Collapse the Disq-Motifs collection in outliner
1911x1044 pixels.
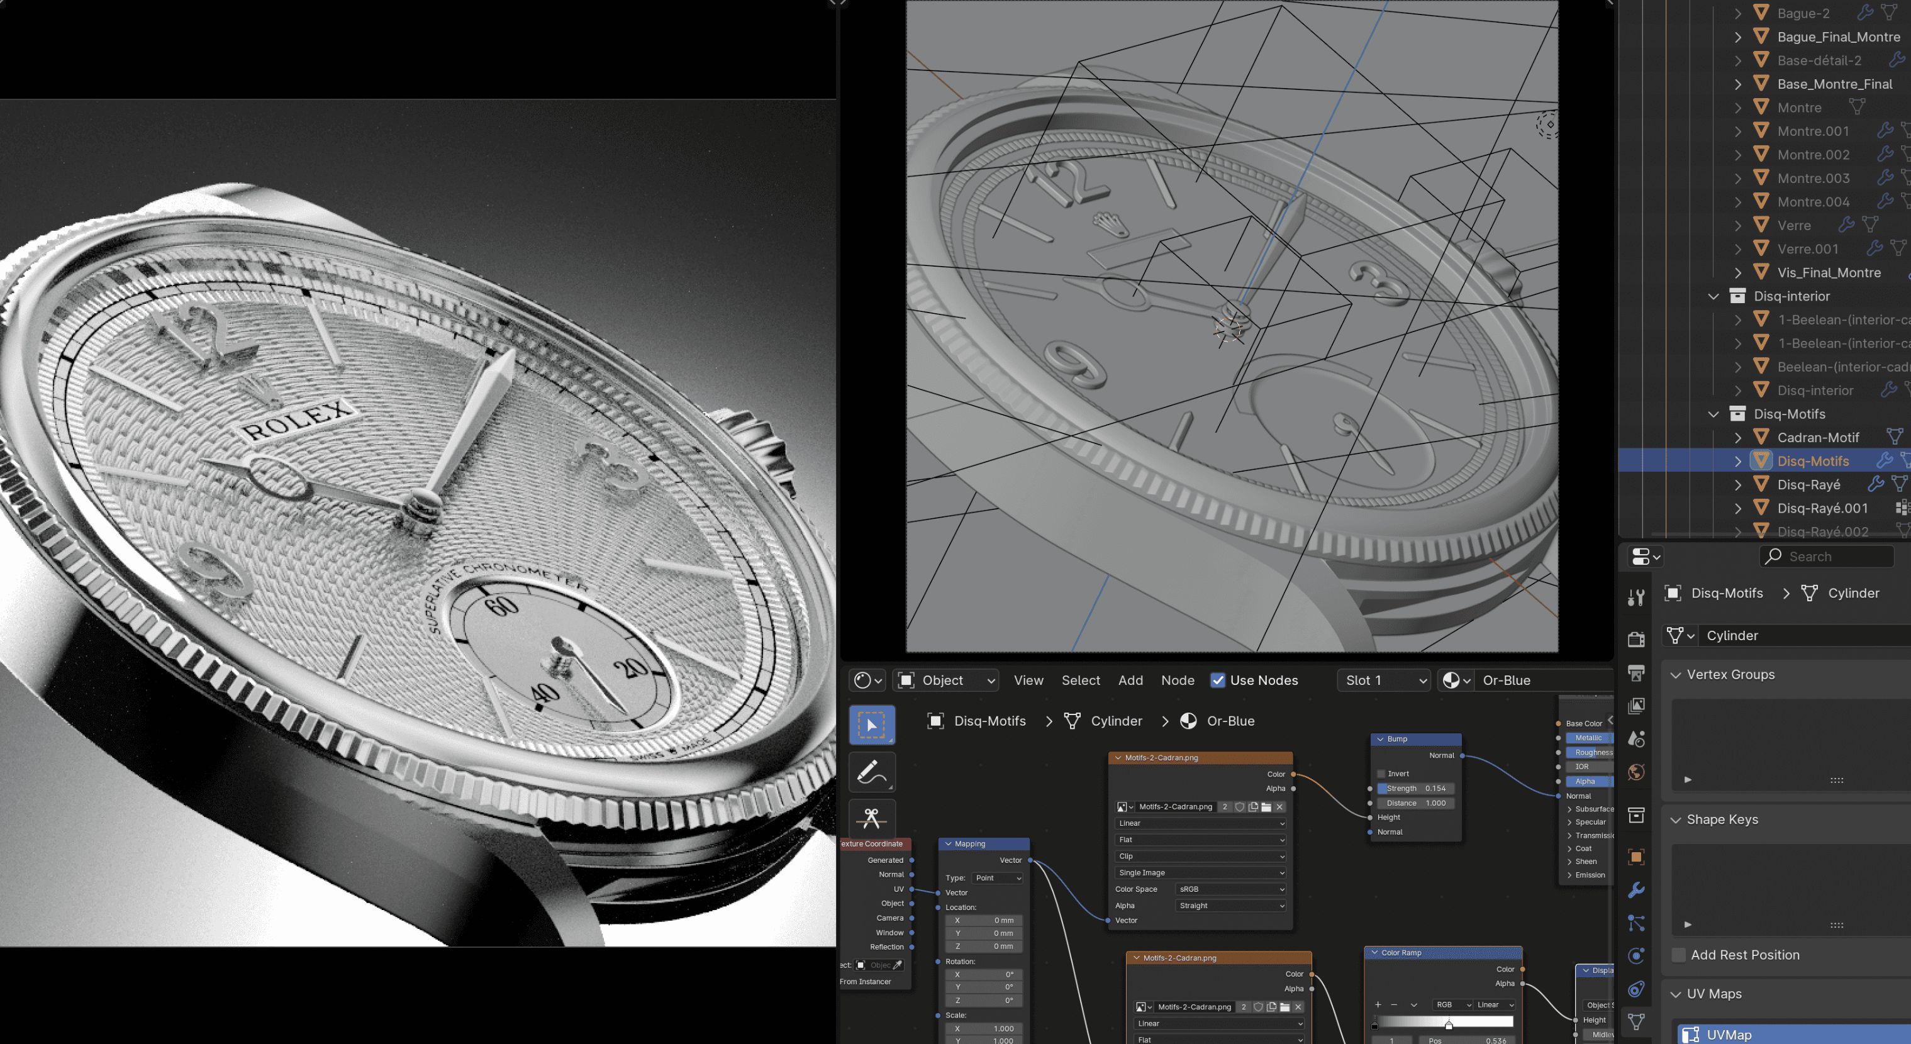tap(1713, 414)
